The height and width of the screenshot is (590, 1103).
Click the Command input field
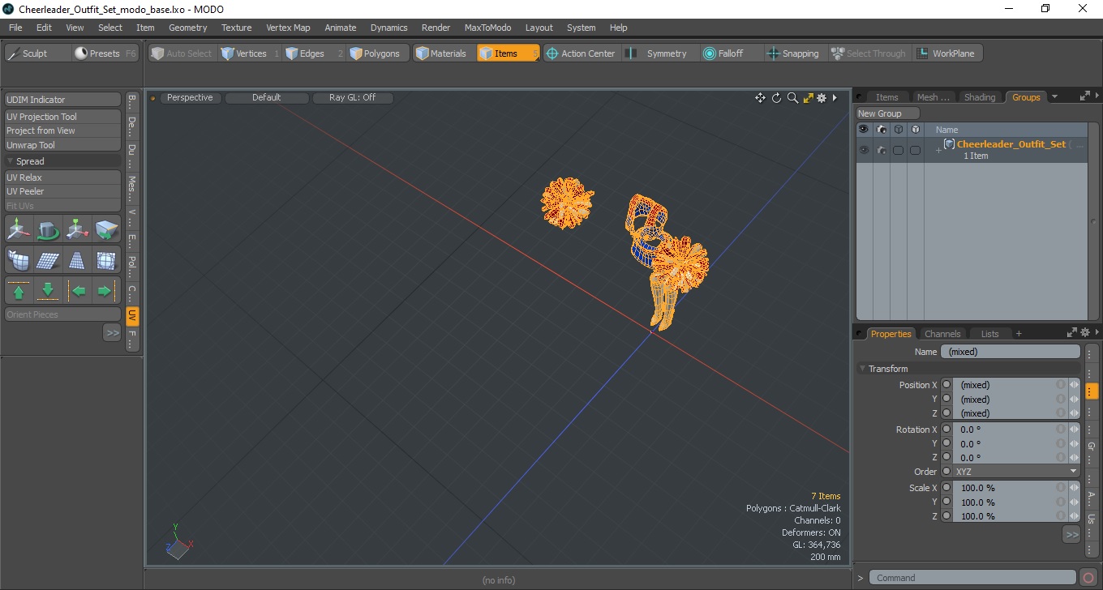point(973,578)
